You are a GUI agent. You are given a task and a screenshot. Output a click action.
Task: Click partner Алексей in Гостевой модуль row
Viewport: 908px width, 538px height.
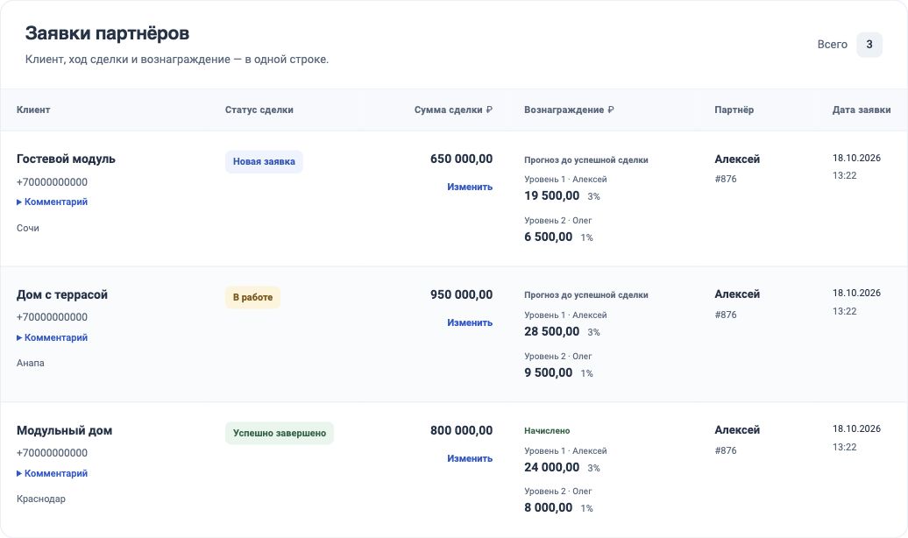737,159
